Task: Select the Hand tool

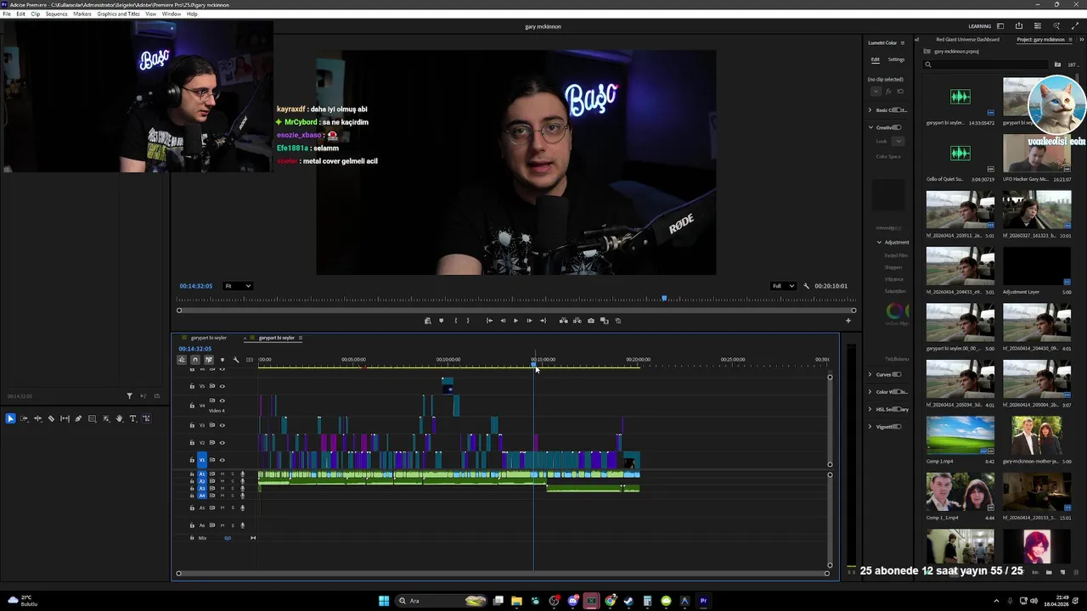Action: click(x=119, y=418)
